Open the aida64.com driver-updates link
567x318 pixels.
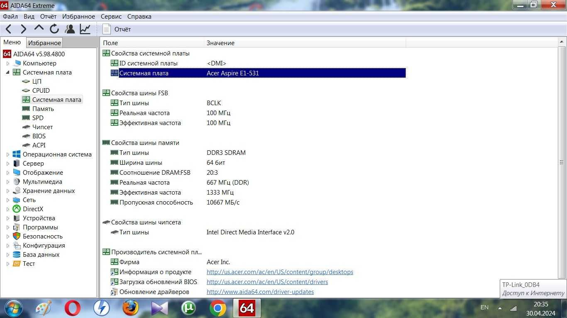(x=260, y=292)
